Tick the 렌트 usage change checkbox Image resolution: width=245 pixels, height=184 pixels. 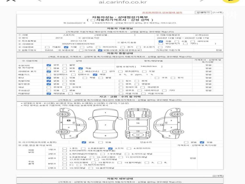pos(121,84)
